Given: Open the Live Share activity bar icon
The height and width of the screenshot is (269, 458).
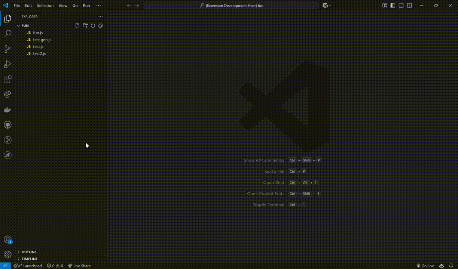Looking at the screenshot, I should [7, 95].
